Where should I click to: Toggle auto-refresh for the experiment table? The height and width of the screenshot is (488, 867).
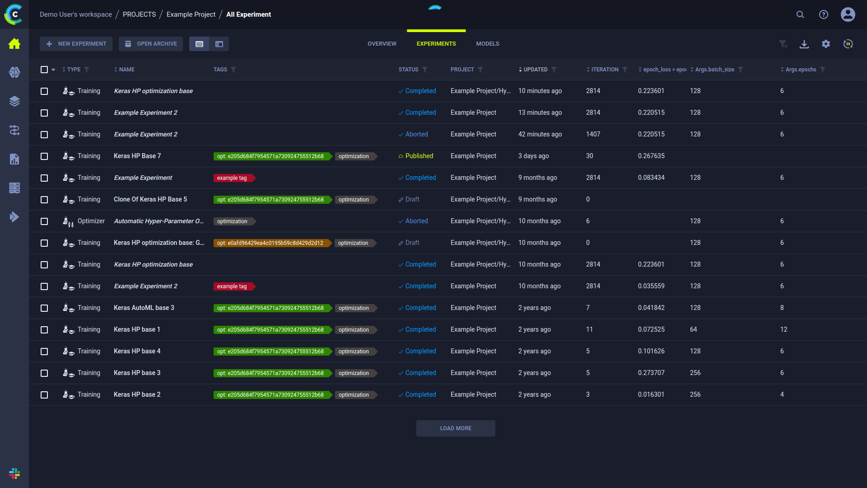click(x=848, y=44)
